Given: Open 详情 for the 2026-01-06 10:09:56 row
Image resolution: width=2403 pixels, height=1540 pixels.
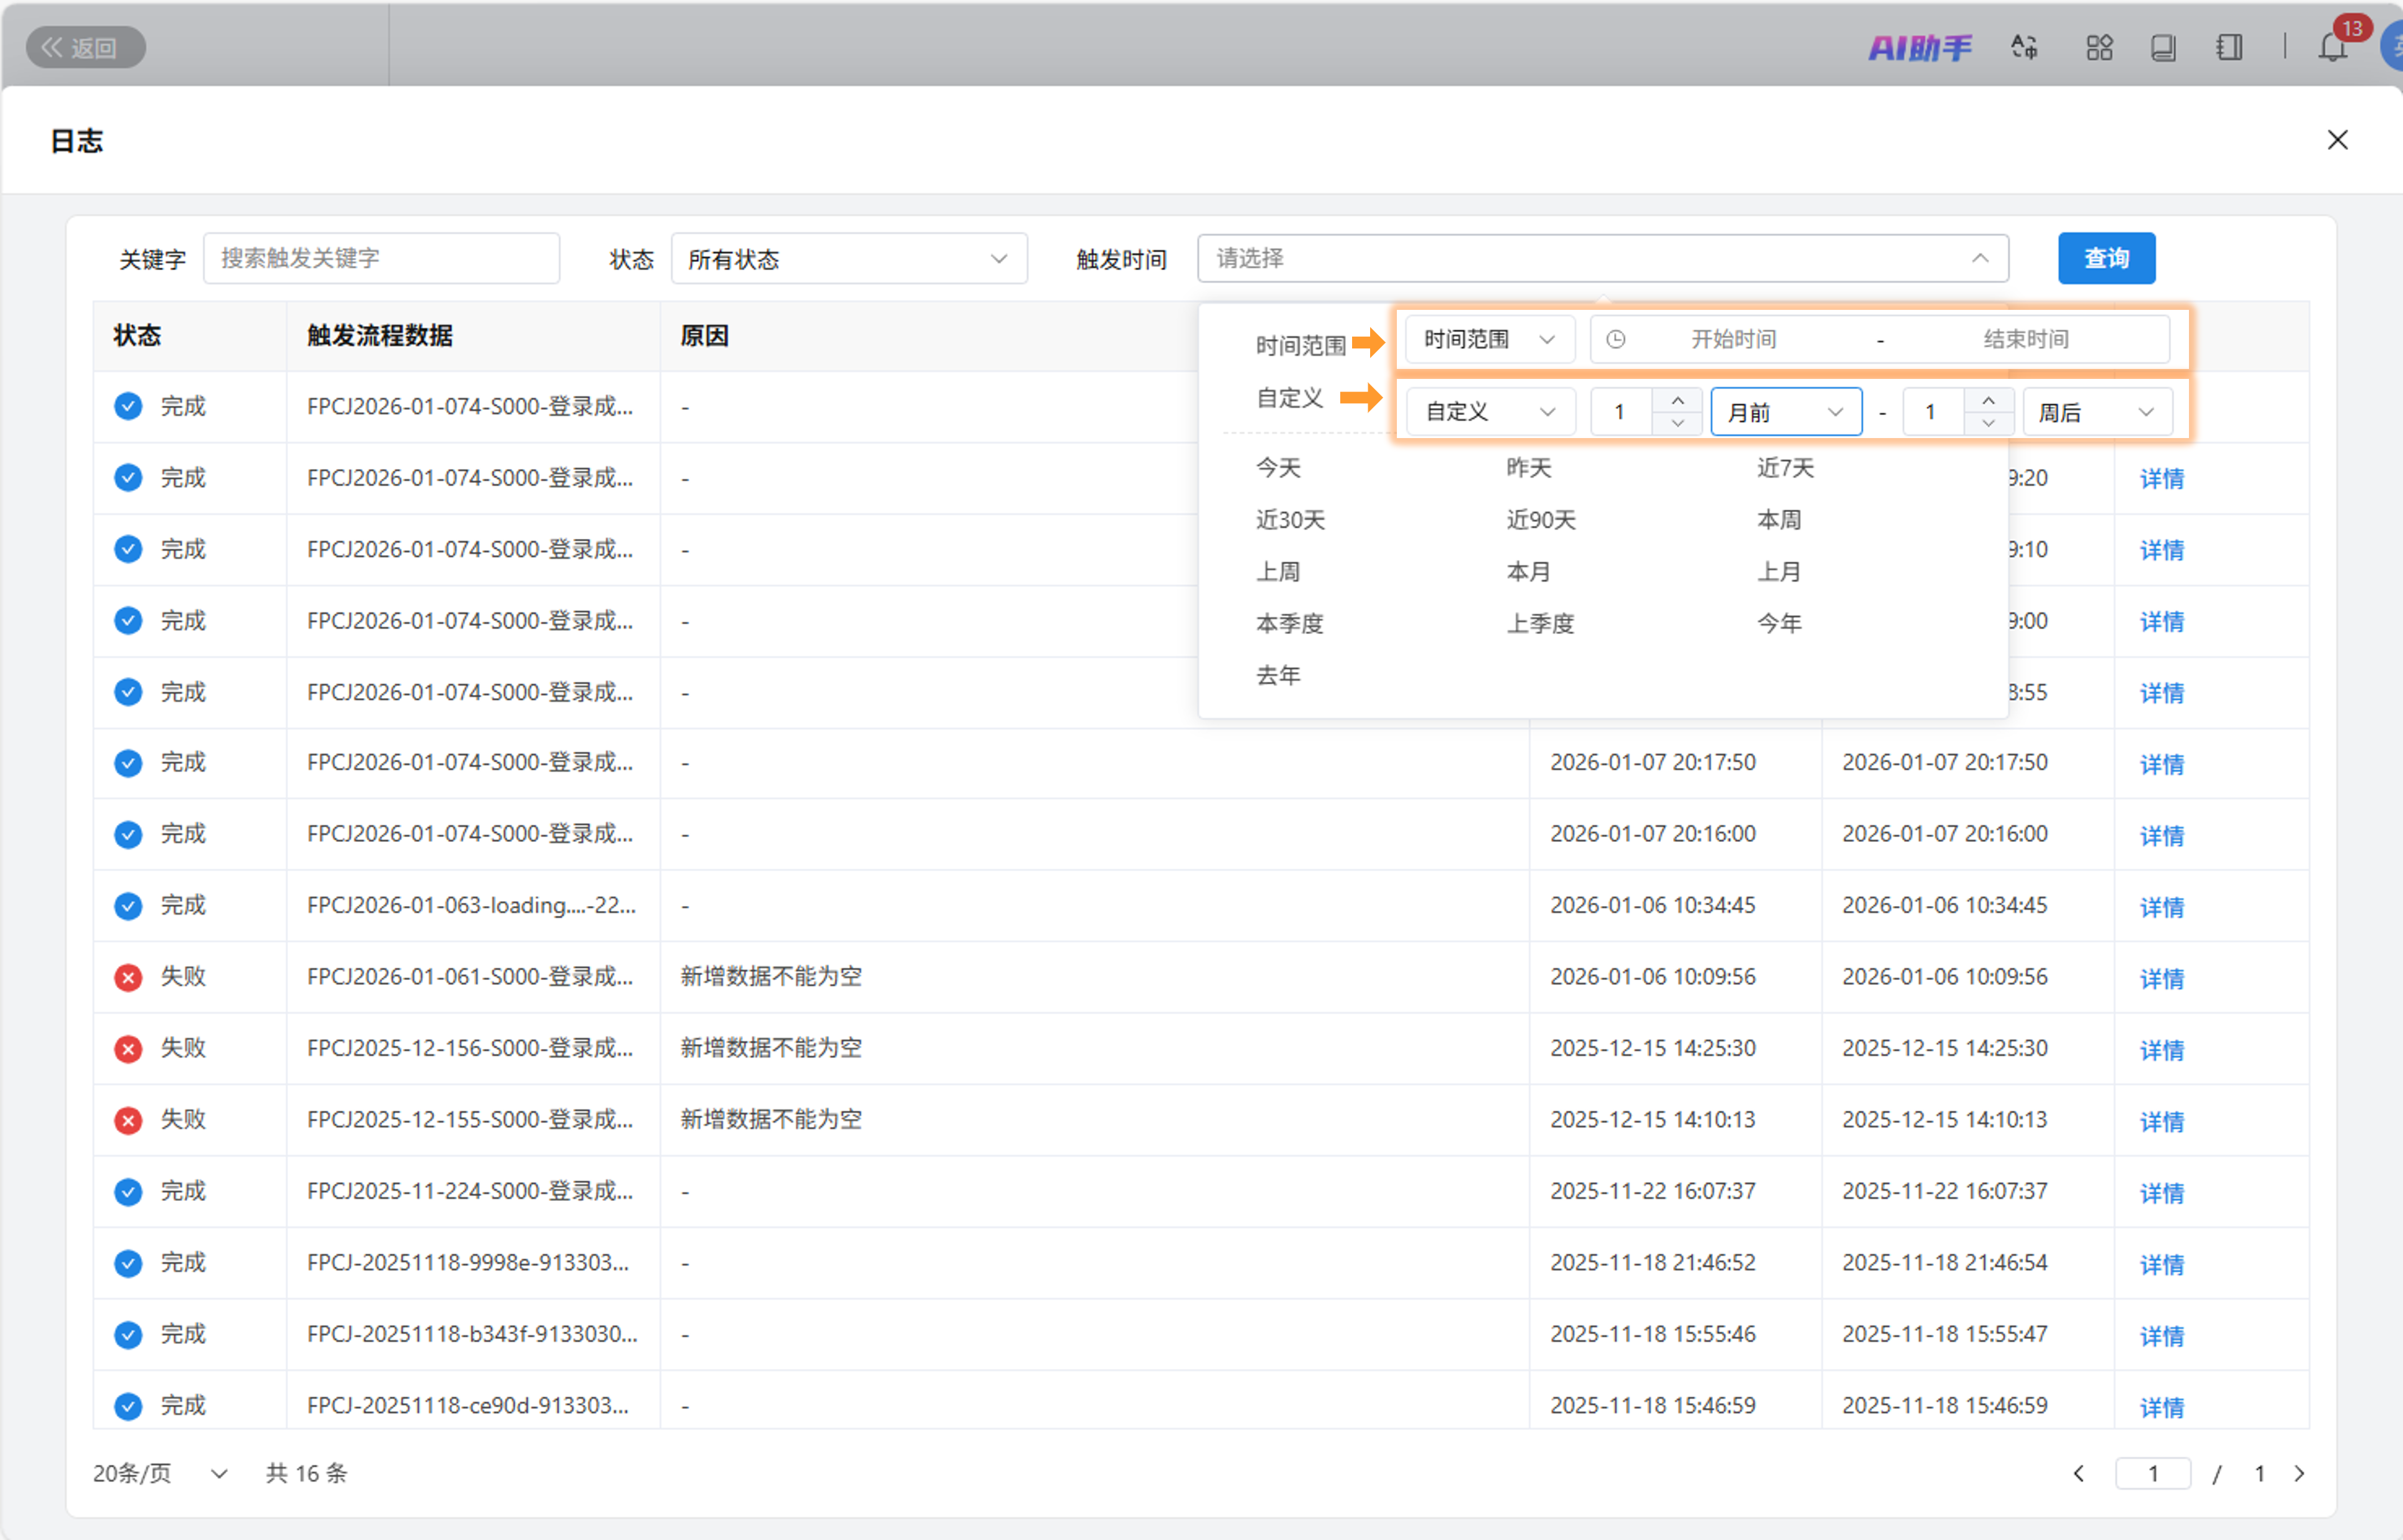Looking at the screenshot, I should (2161, 978).
